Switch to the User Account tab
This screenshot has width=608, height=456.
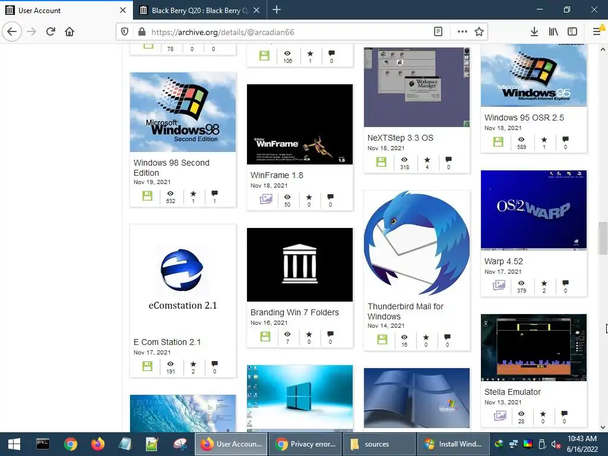click(66, 10)
